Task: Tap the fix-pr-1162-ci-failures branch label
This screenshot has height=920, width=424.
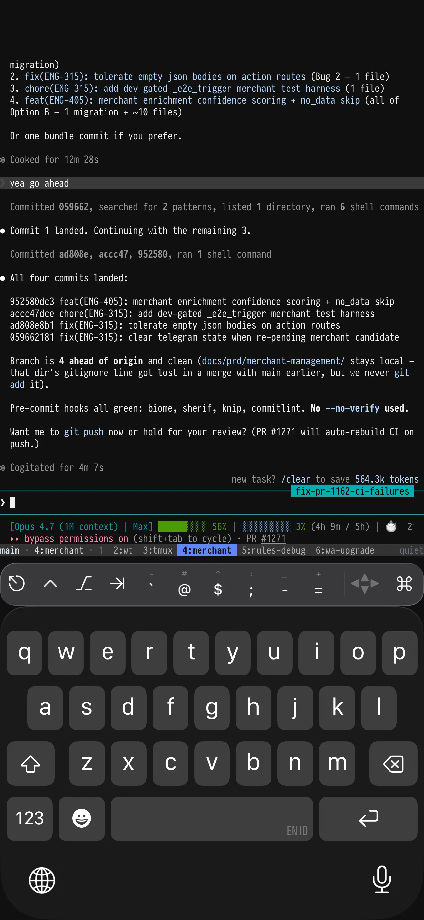Action: (x=352, y=491)
